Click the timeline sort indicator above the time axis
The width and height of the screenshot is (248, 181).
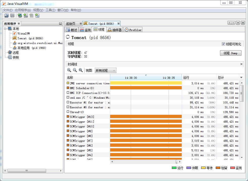tap(146, 75)
